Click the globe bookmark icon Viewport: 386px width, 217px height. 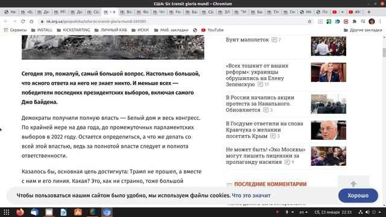195,30
